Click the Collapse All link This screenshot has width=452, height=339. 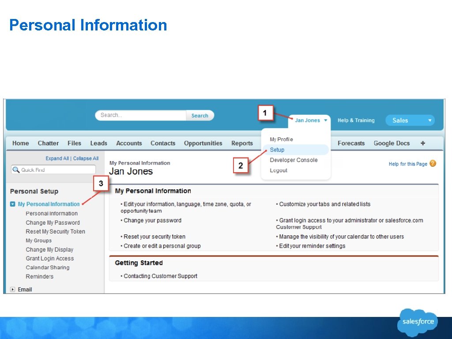tap(86, 158)
